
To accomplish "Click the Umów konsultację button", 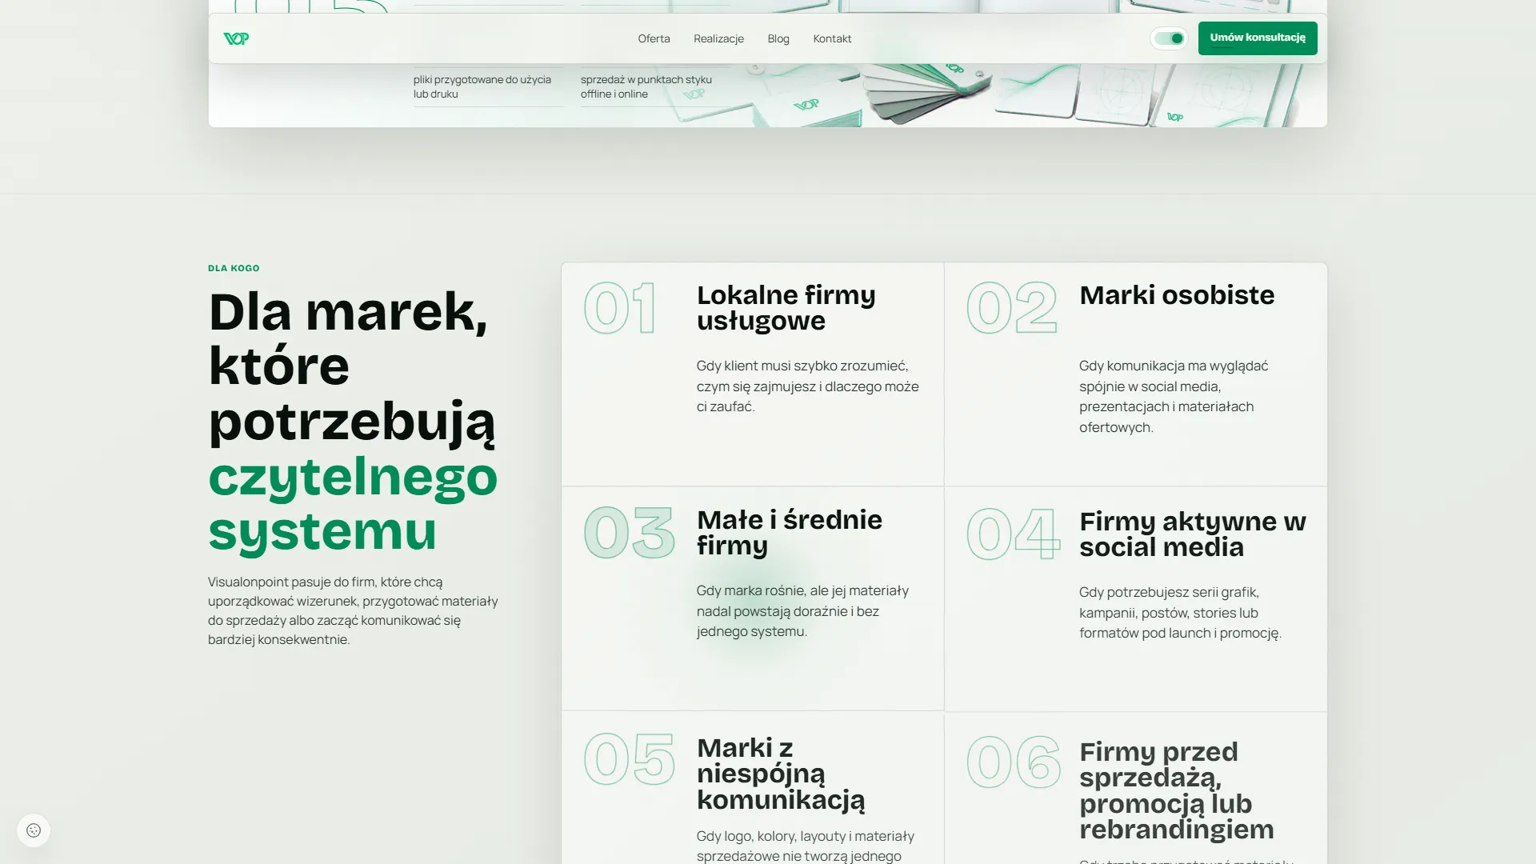I will click(1258, 38).
